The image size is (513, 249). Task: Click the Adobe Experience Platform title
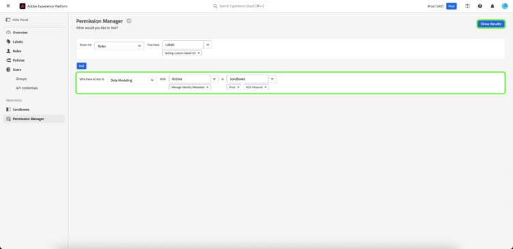coord(47,6)
